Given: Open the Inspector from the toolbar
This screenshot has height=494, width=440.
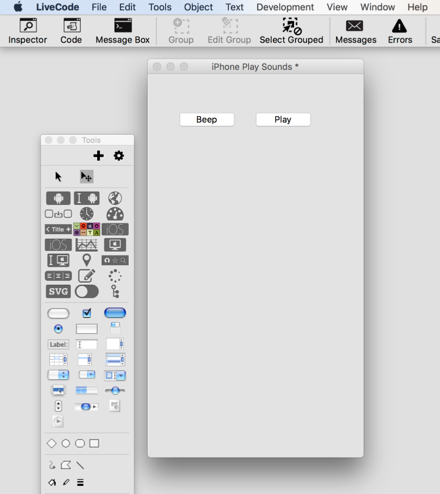Looking at the screenshot, I should (28, 31).
